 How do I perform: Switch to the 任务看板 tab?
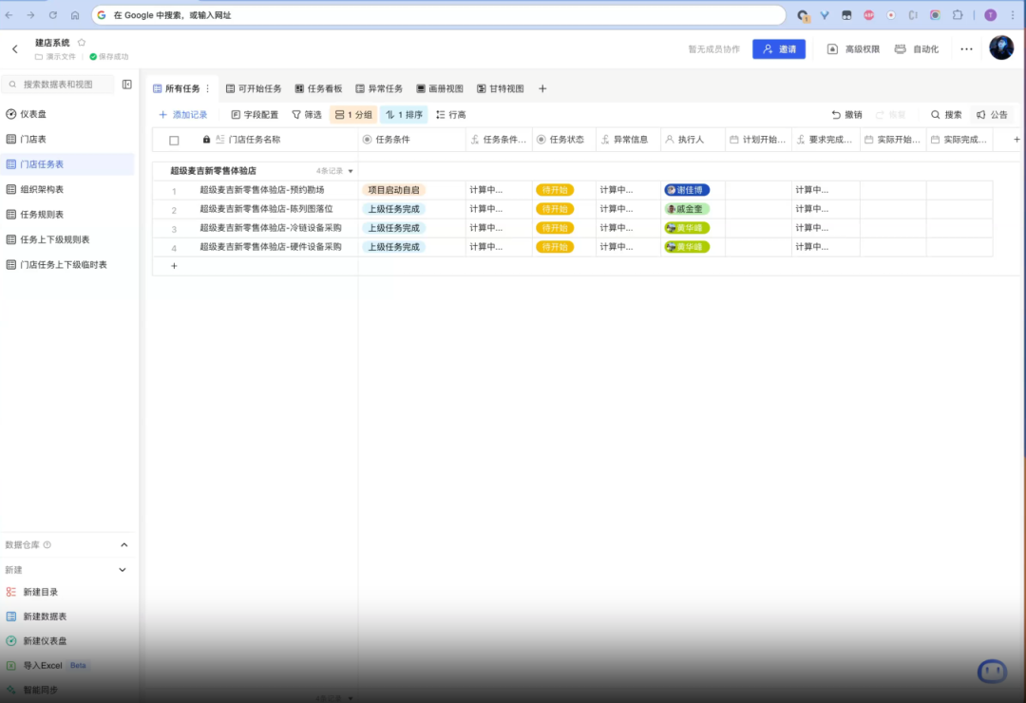318,89
